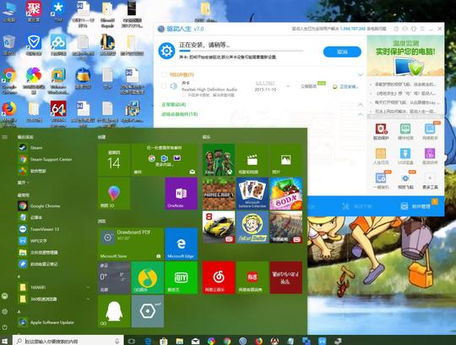The image size is (456, 345).
Task: Open Task View on the taskbar
Action: (x=132, y=341)
